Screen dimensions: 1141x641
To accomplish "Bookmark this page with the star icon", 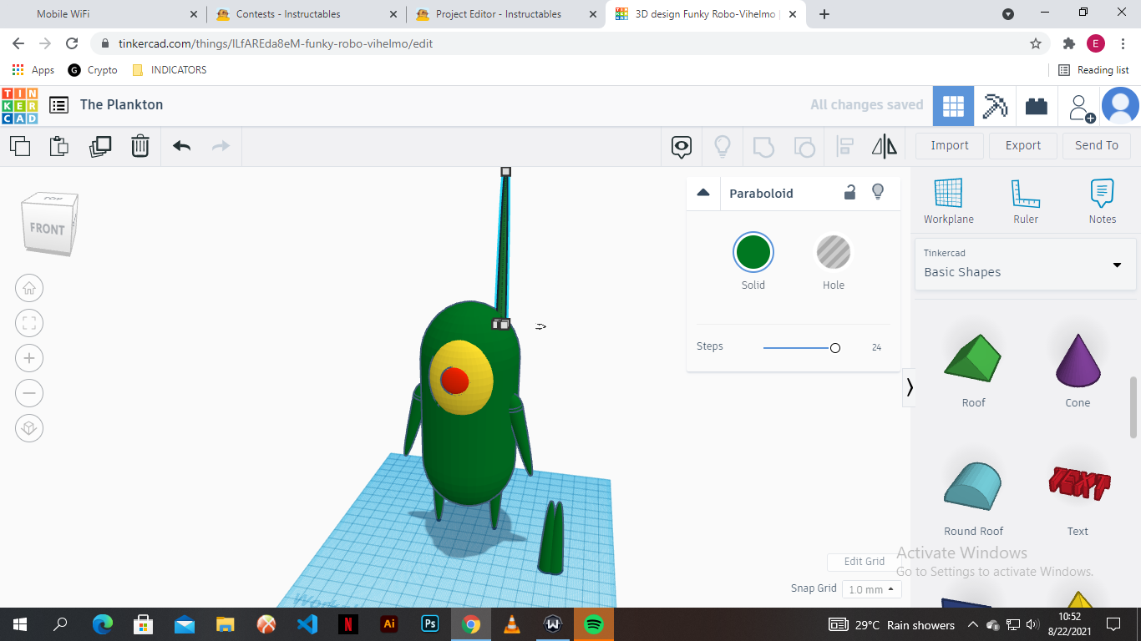I will coord(1036,43).
